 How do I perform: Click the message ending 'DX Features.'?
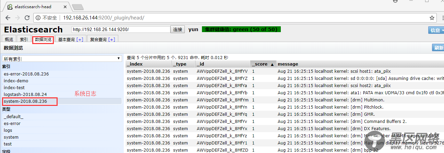point(334,129)
